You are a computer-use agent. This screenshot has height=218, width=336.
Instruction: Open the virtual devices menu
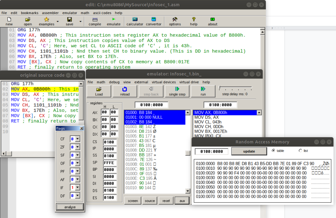[163, 82]
